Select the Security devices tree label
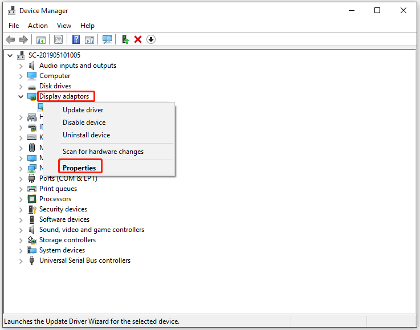 click(x=63, y=209)
